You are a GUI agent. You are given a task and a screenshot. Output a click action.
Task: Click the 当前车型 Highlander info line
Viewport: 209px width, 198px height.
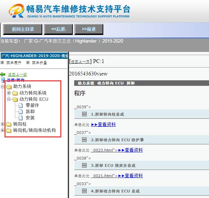pyautogui.click(x=62, y=41)
